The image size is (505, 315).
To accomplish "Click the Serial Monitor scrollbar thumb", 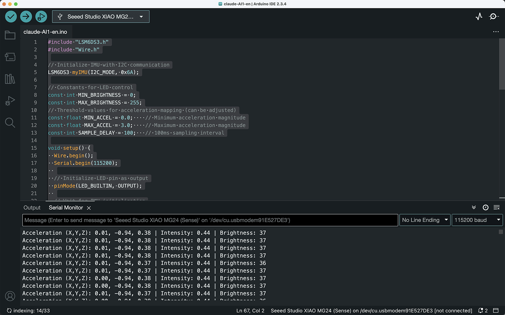I will pos(501,232).
